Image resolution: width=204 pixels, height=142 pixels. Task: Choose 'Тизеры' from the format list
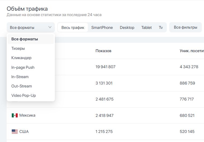point(18,48)
